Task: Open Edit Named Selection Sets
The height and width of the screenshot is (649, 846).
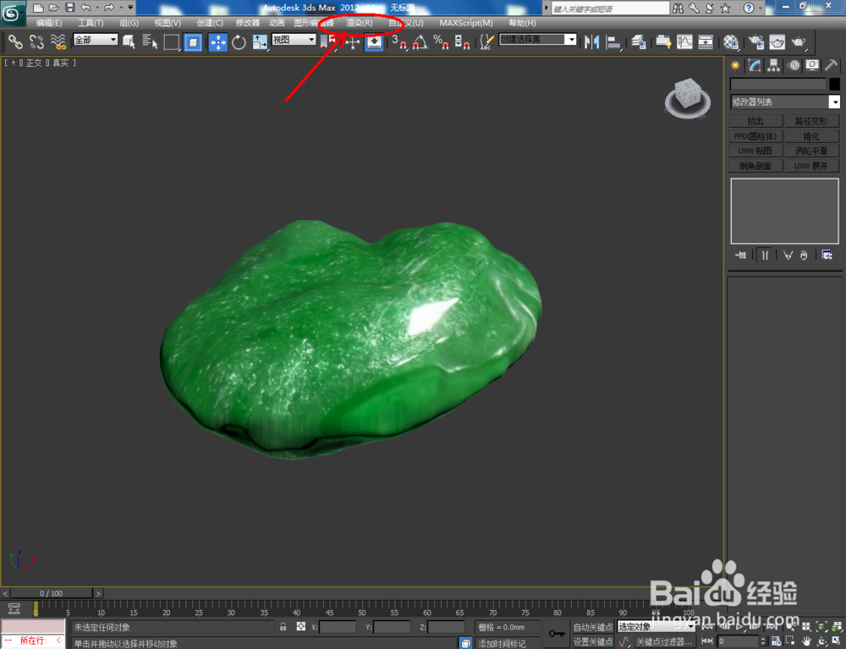Action: pyautogui.click(x=486, y=41)
